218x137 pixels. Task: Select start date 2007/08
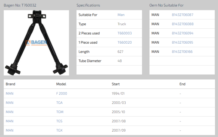pos(119,121)
